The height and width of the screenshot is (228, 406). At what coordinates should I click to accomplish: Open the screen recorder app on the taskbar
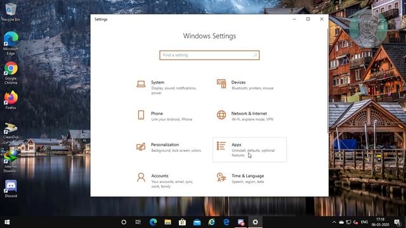[241, 222]
